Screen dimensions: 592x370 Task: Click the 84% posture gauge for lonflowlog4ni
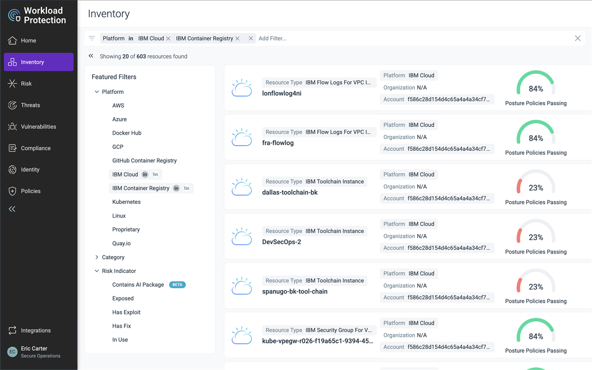(x=536, y=85)
